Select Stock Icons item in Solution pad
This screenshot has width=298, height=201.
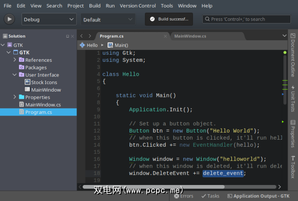[44, 82]
